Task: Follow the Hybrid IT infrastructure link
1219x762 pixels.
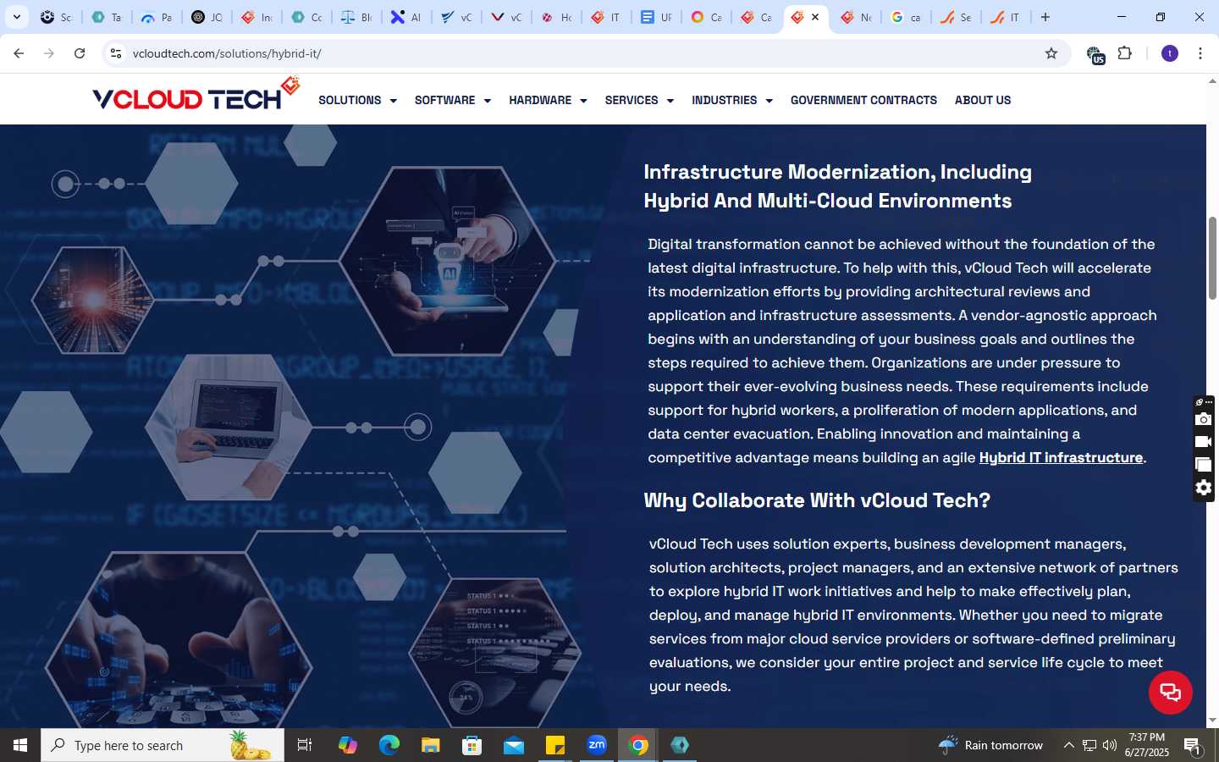Action: pyautogui.click(x=1061, y=457)
